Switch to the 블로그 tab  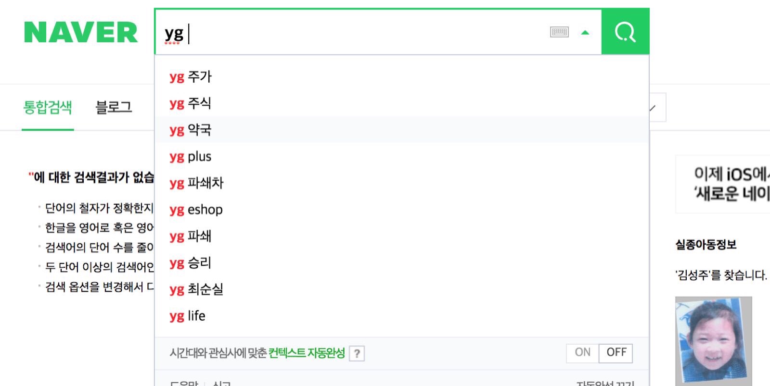click(114, 107)
